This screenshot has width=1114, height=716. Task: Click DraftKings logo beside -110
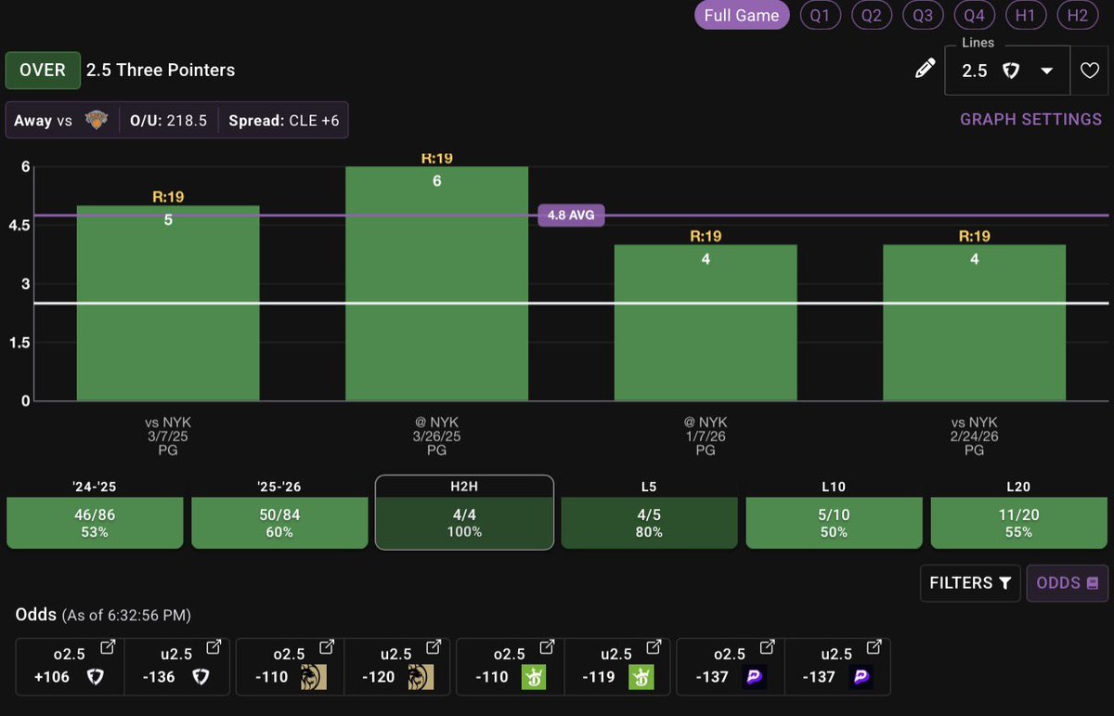(x=533, y=677)
